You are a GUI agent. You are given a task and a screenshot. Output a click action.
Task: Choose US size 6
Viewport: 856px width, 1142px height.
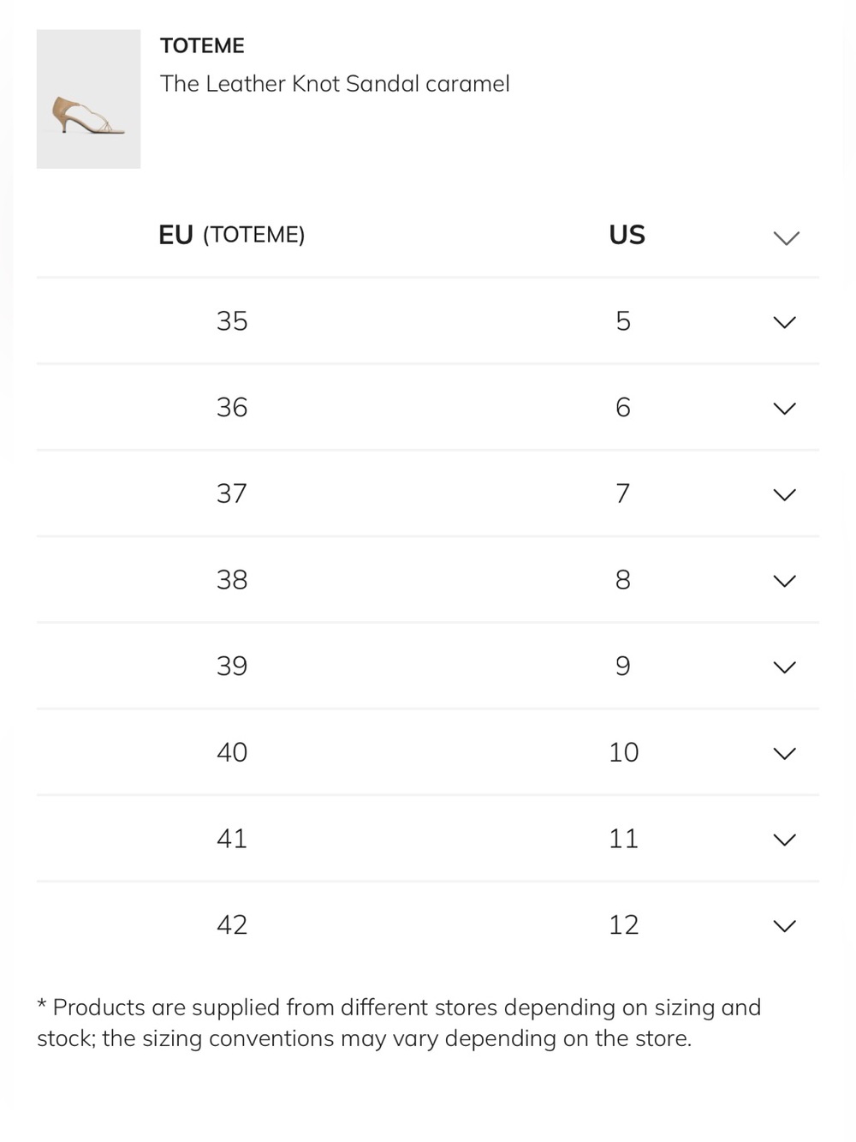623,407
